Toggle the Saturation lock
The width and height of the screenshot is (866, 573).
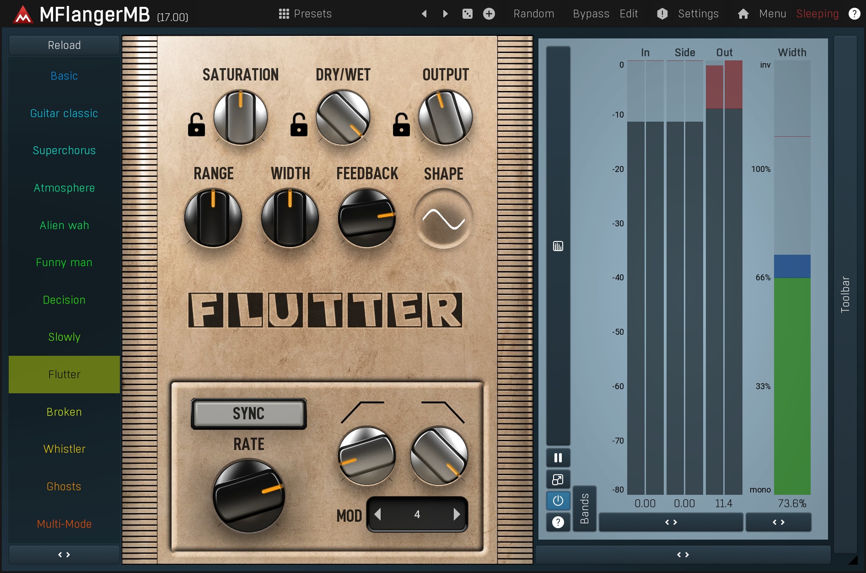[x=196, y=125]
